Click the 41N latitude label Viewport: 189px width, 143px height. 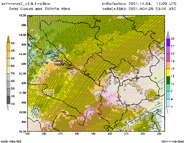click(x=24, y=103)
